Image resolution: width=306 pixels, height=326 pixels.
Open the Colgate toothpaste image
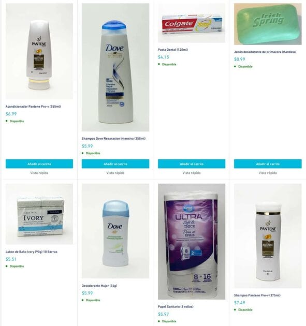tap(192, 23)
